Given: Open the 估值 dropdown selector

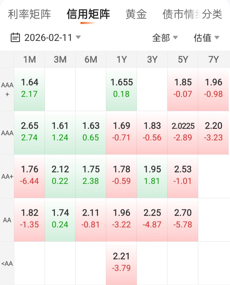Looking at the screenshot, I should click(206, 38).
